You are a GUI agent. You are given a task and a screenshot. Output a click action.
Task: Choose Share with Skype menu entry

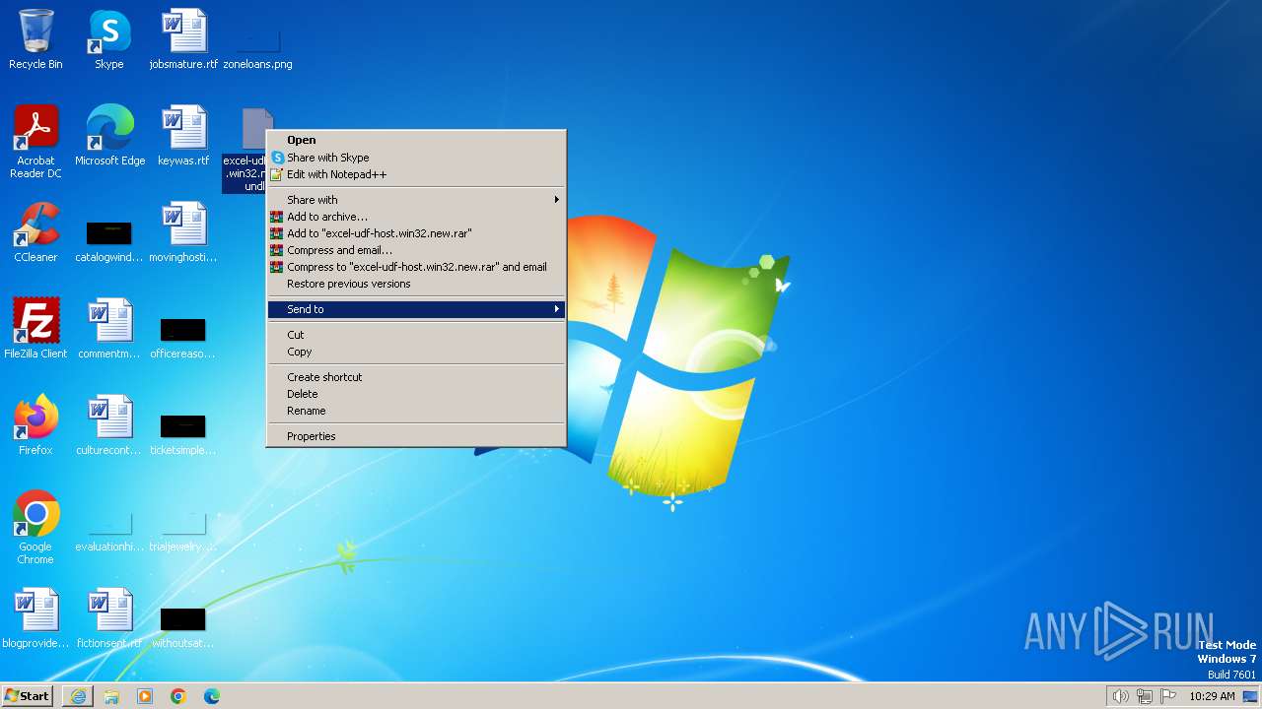pyautogui.click(x=416, y=158)
